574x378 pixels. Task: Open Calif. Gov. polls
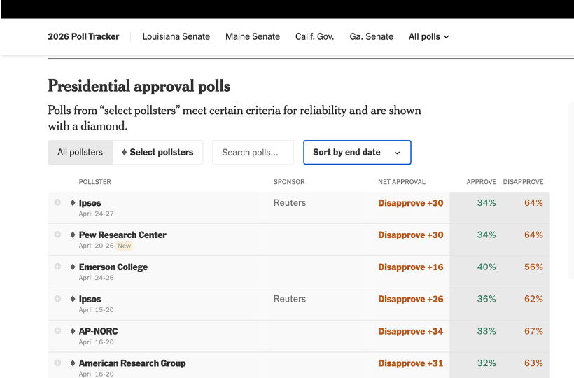315,36
